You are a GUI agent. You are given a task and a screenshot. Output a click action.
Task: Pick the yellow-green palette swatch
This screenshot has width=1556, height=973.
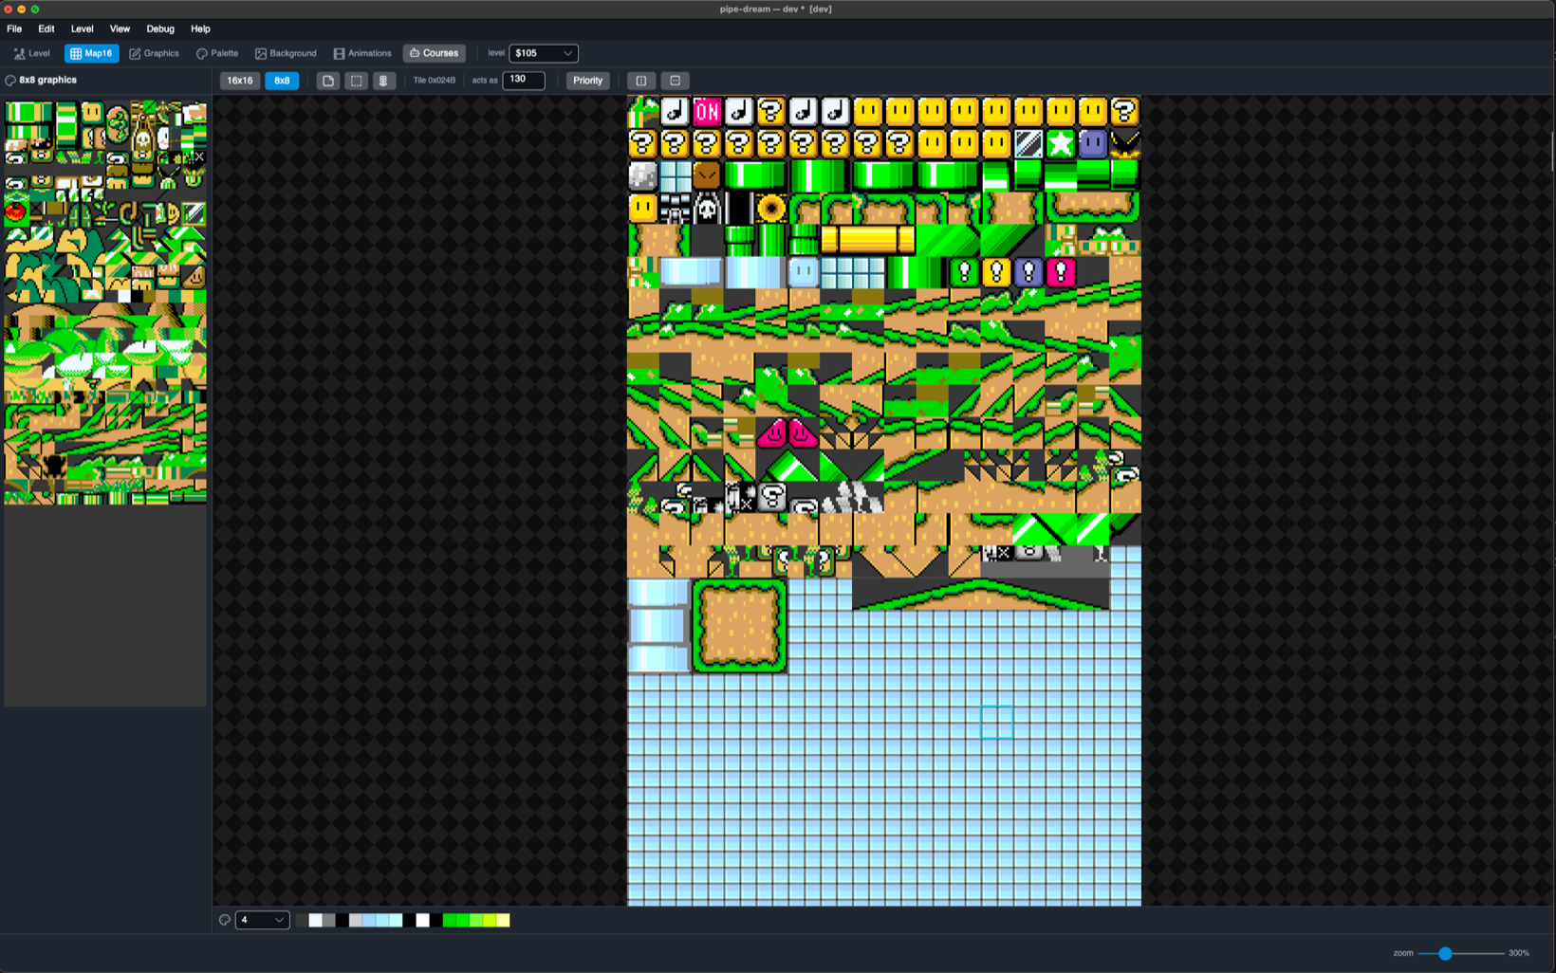tap(490, 920)
